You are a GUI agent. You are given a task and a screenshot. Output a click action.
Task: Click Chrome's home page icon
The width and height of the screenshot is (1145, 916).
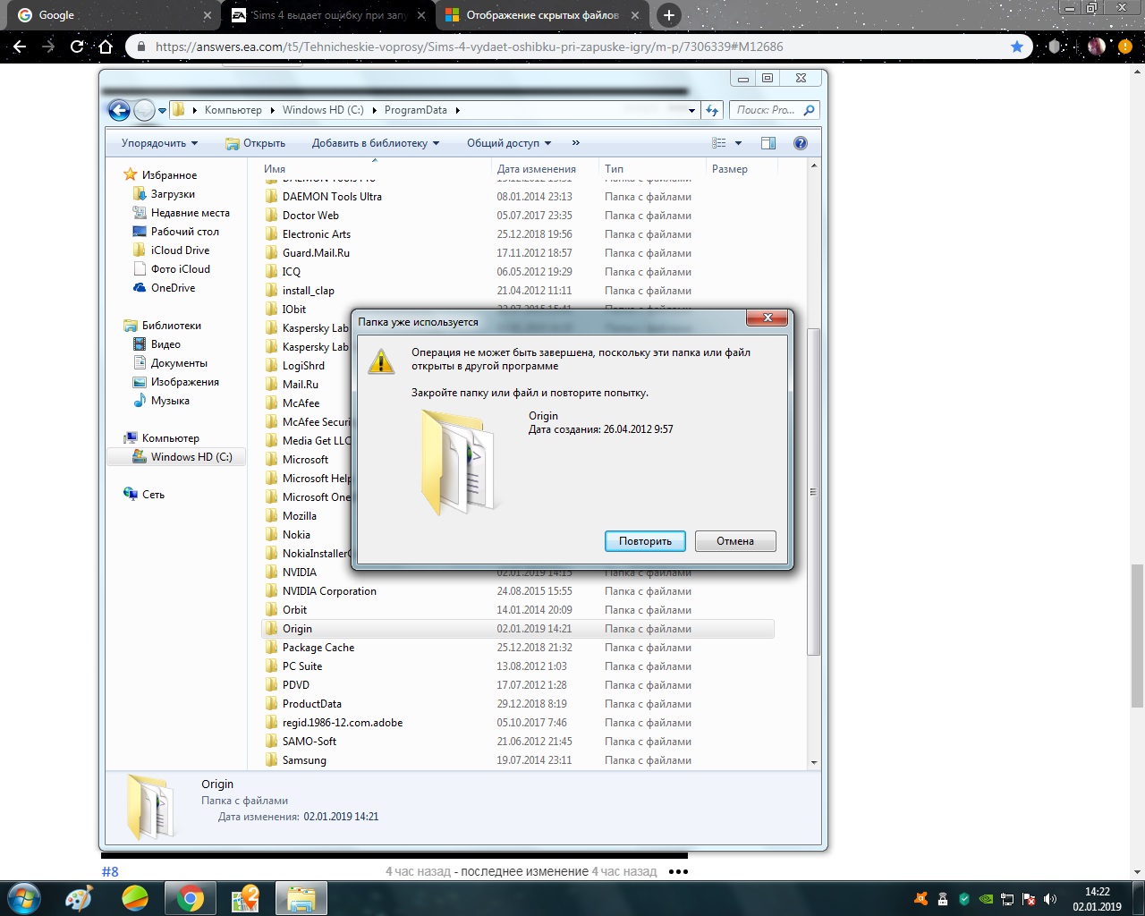(106, 47)
